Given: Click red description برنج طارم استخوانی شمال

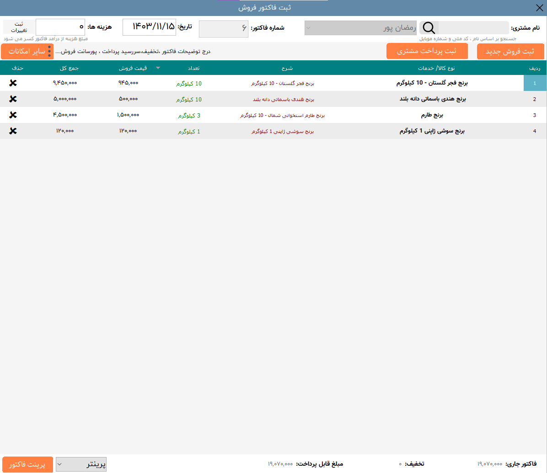Looking at the screenshot, I should (282, 115).
